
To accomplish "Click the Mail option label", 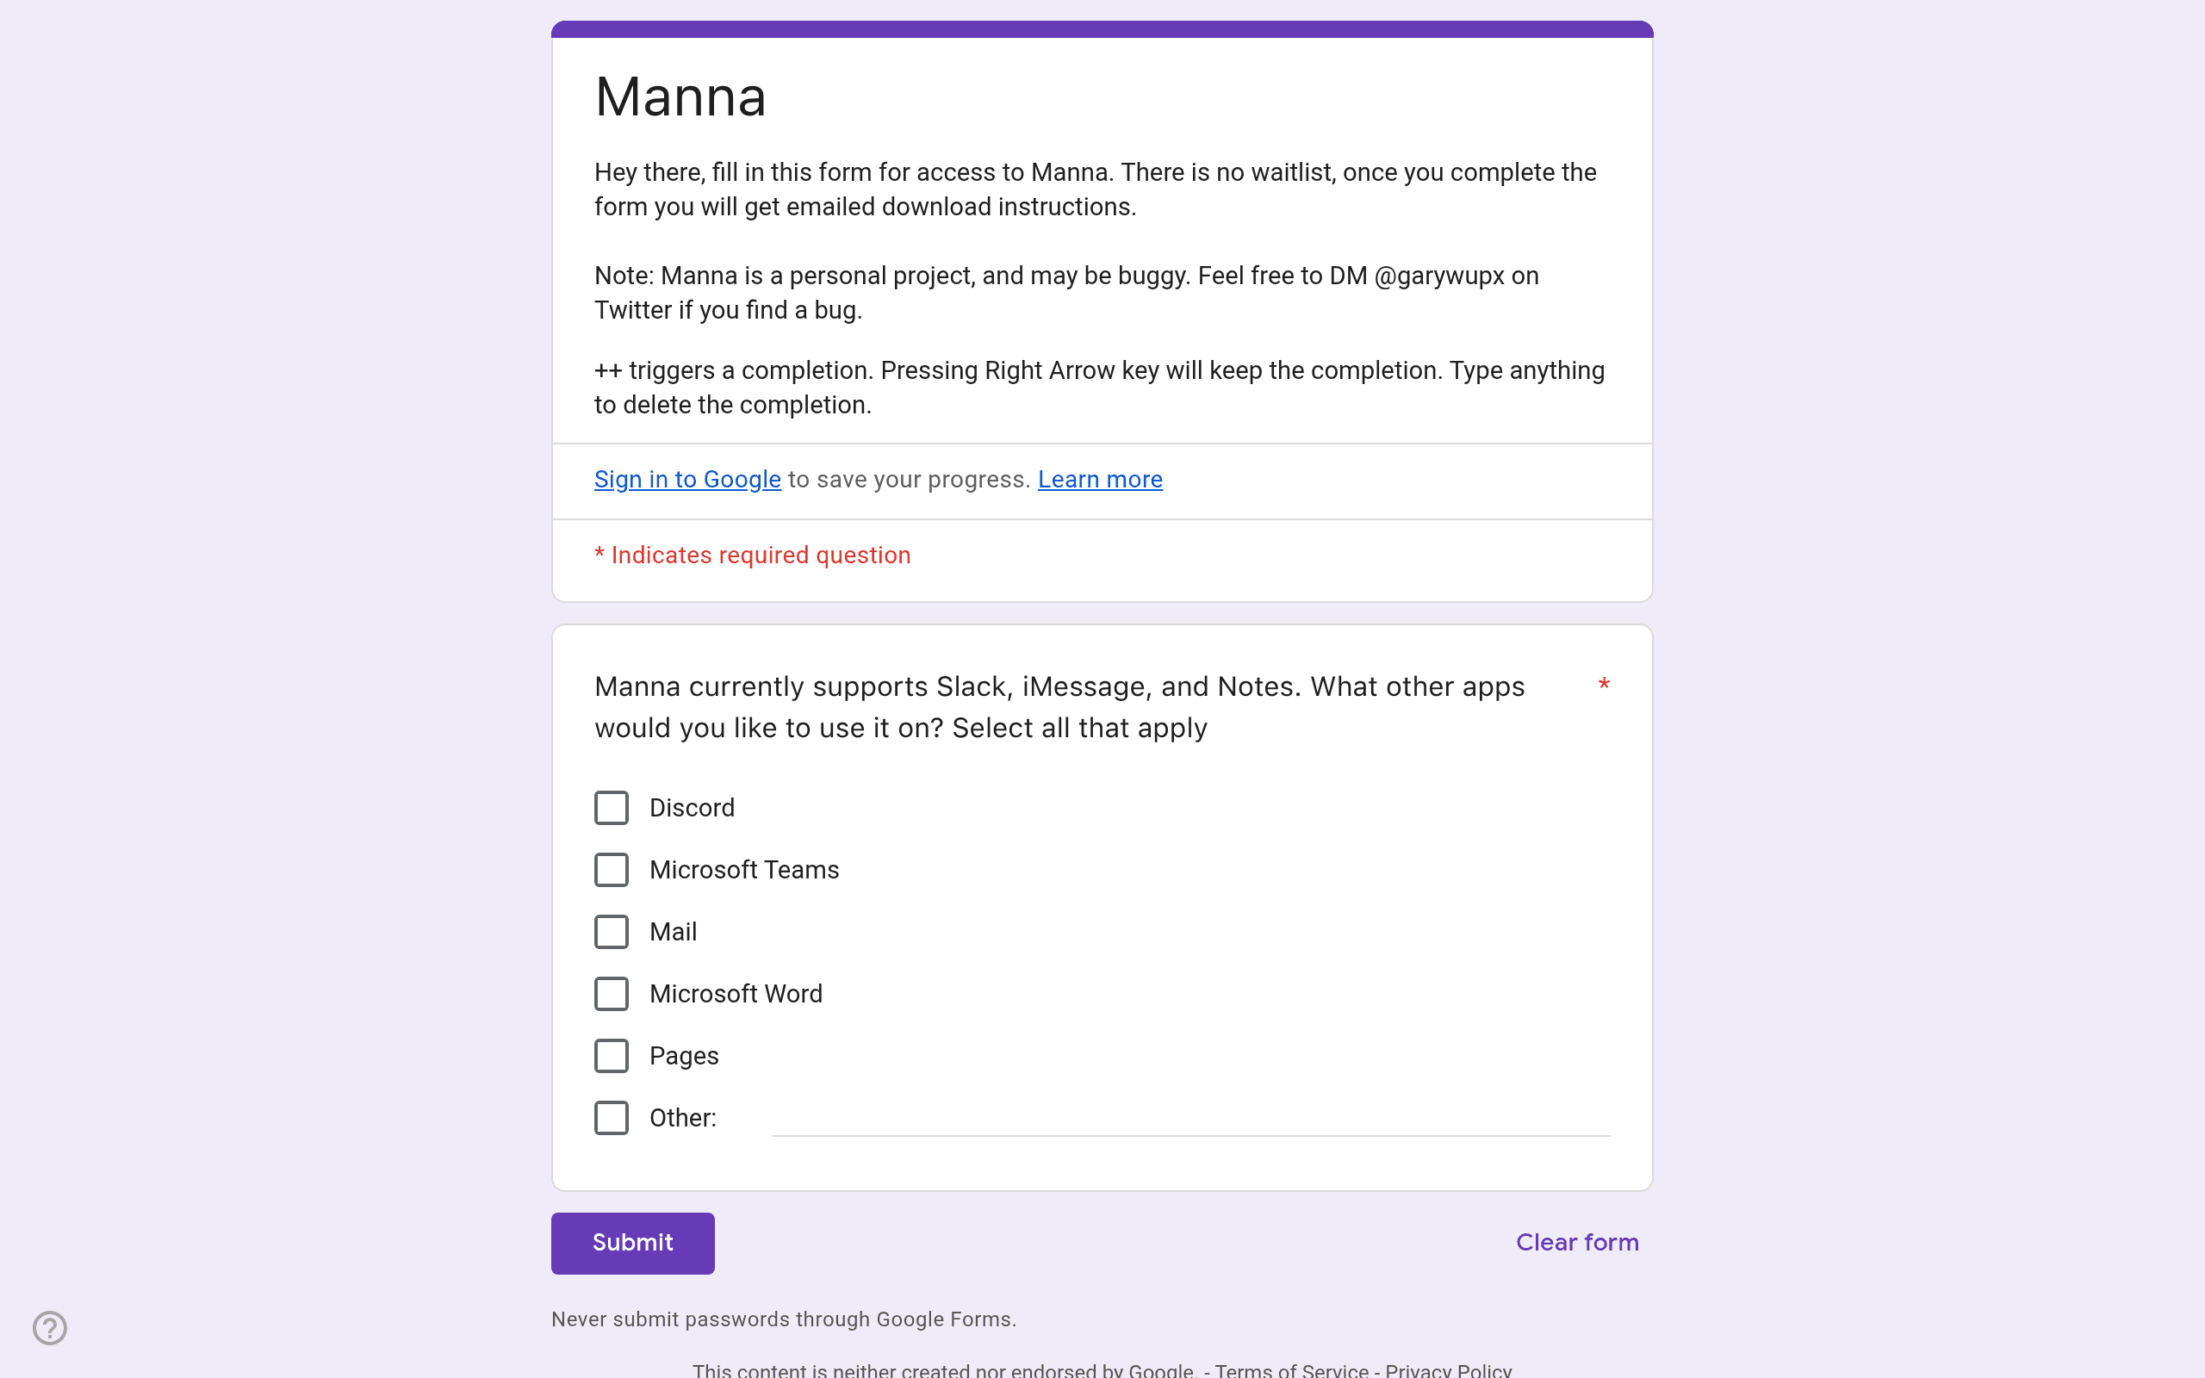I will pyautogui.click(x=674, y=931).
